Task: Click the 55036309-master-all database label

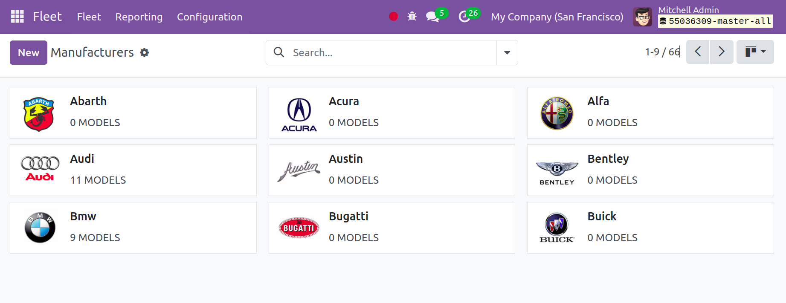Action: point(715,21)
